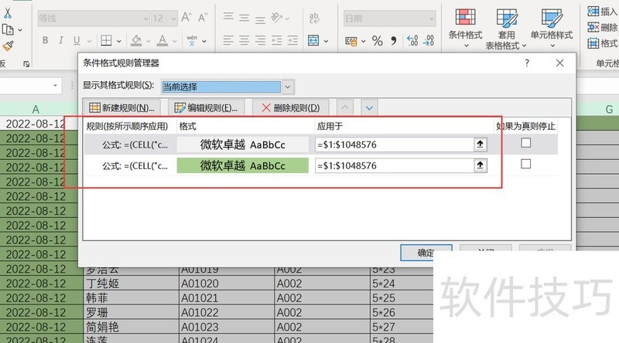
Task: Click 删除规则 (Delete Rule) button
Action: click(294, 108)
